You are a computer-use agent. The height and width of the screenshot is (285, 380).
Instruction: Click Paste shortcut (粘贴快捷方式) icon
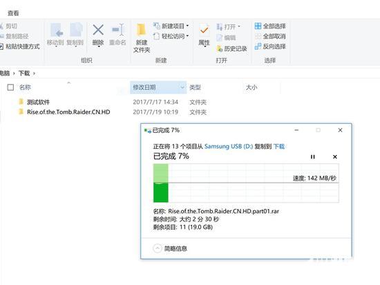[x=1, y=46]
